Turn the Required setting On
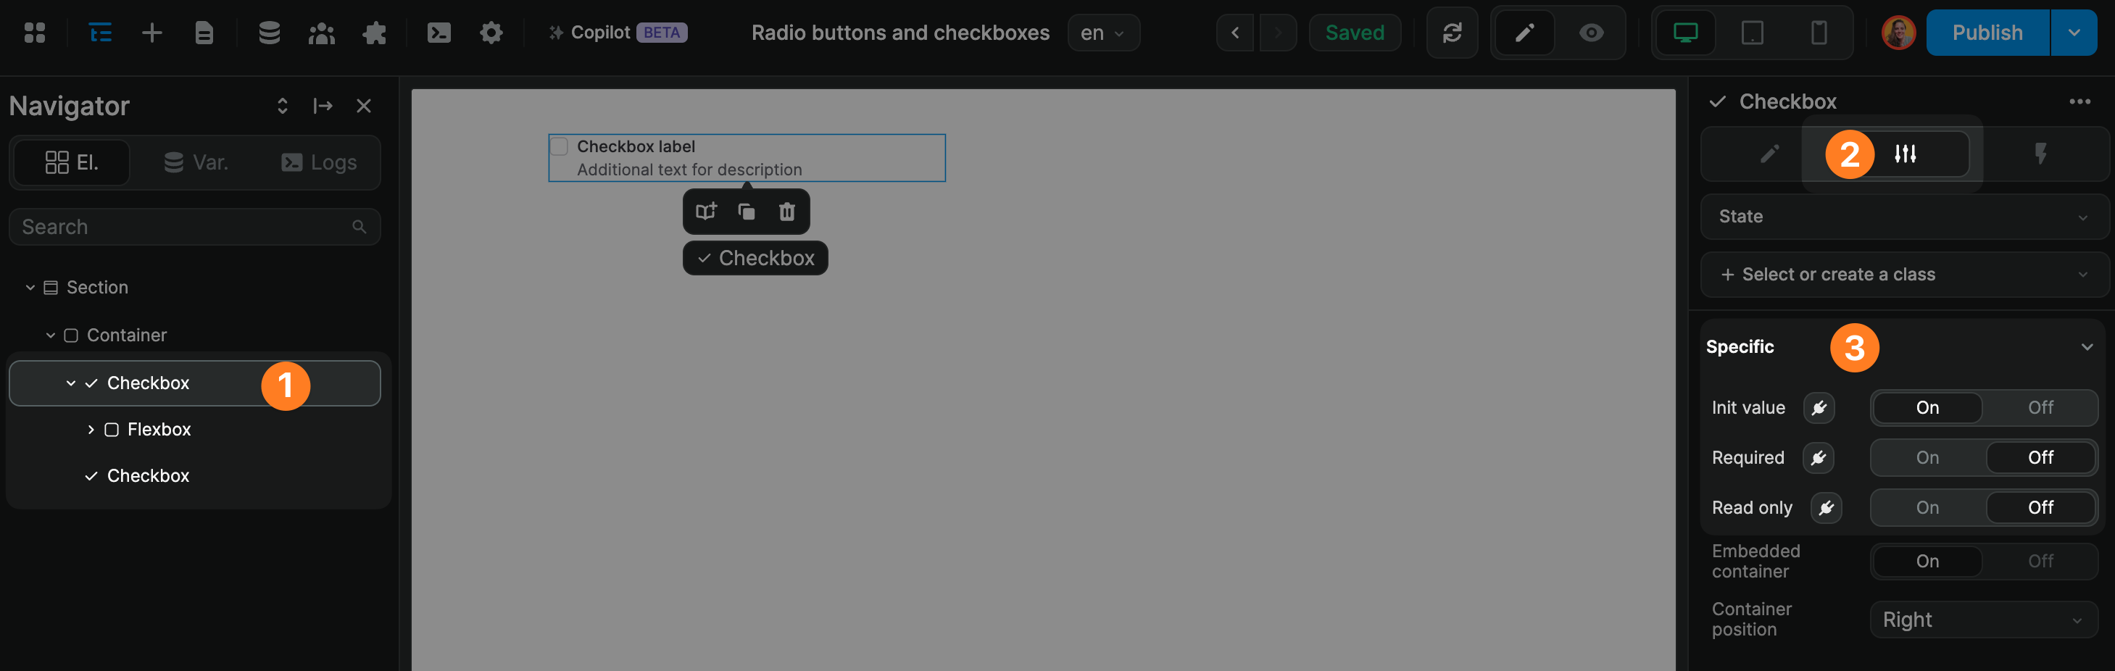2115x671 pixels. (1927, 457)
